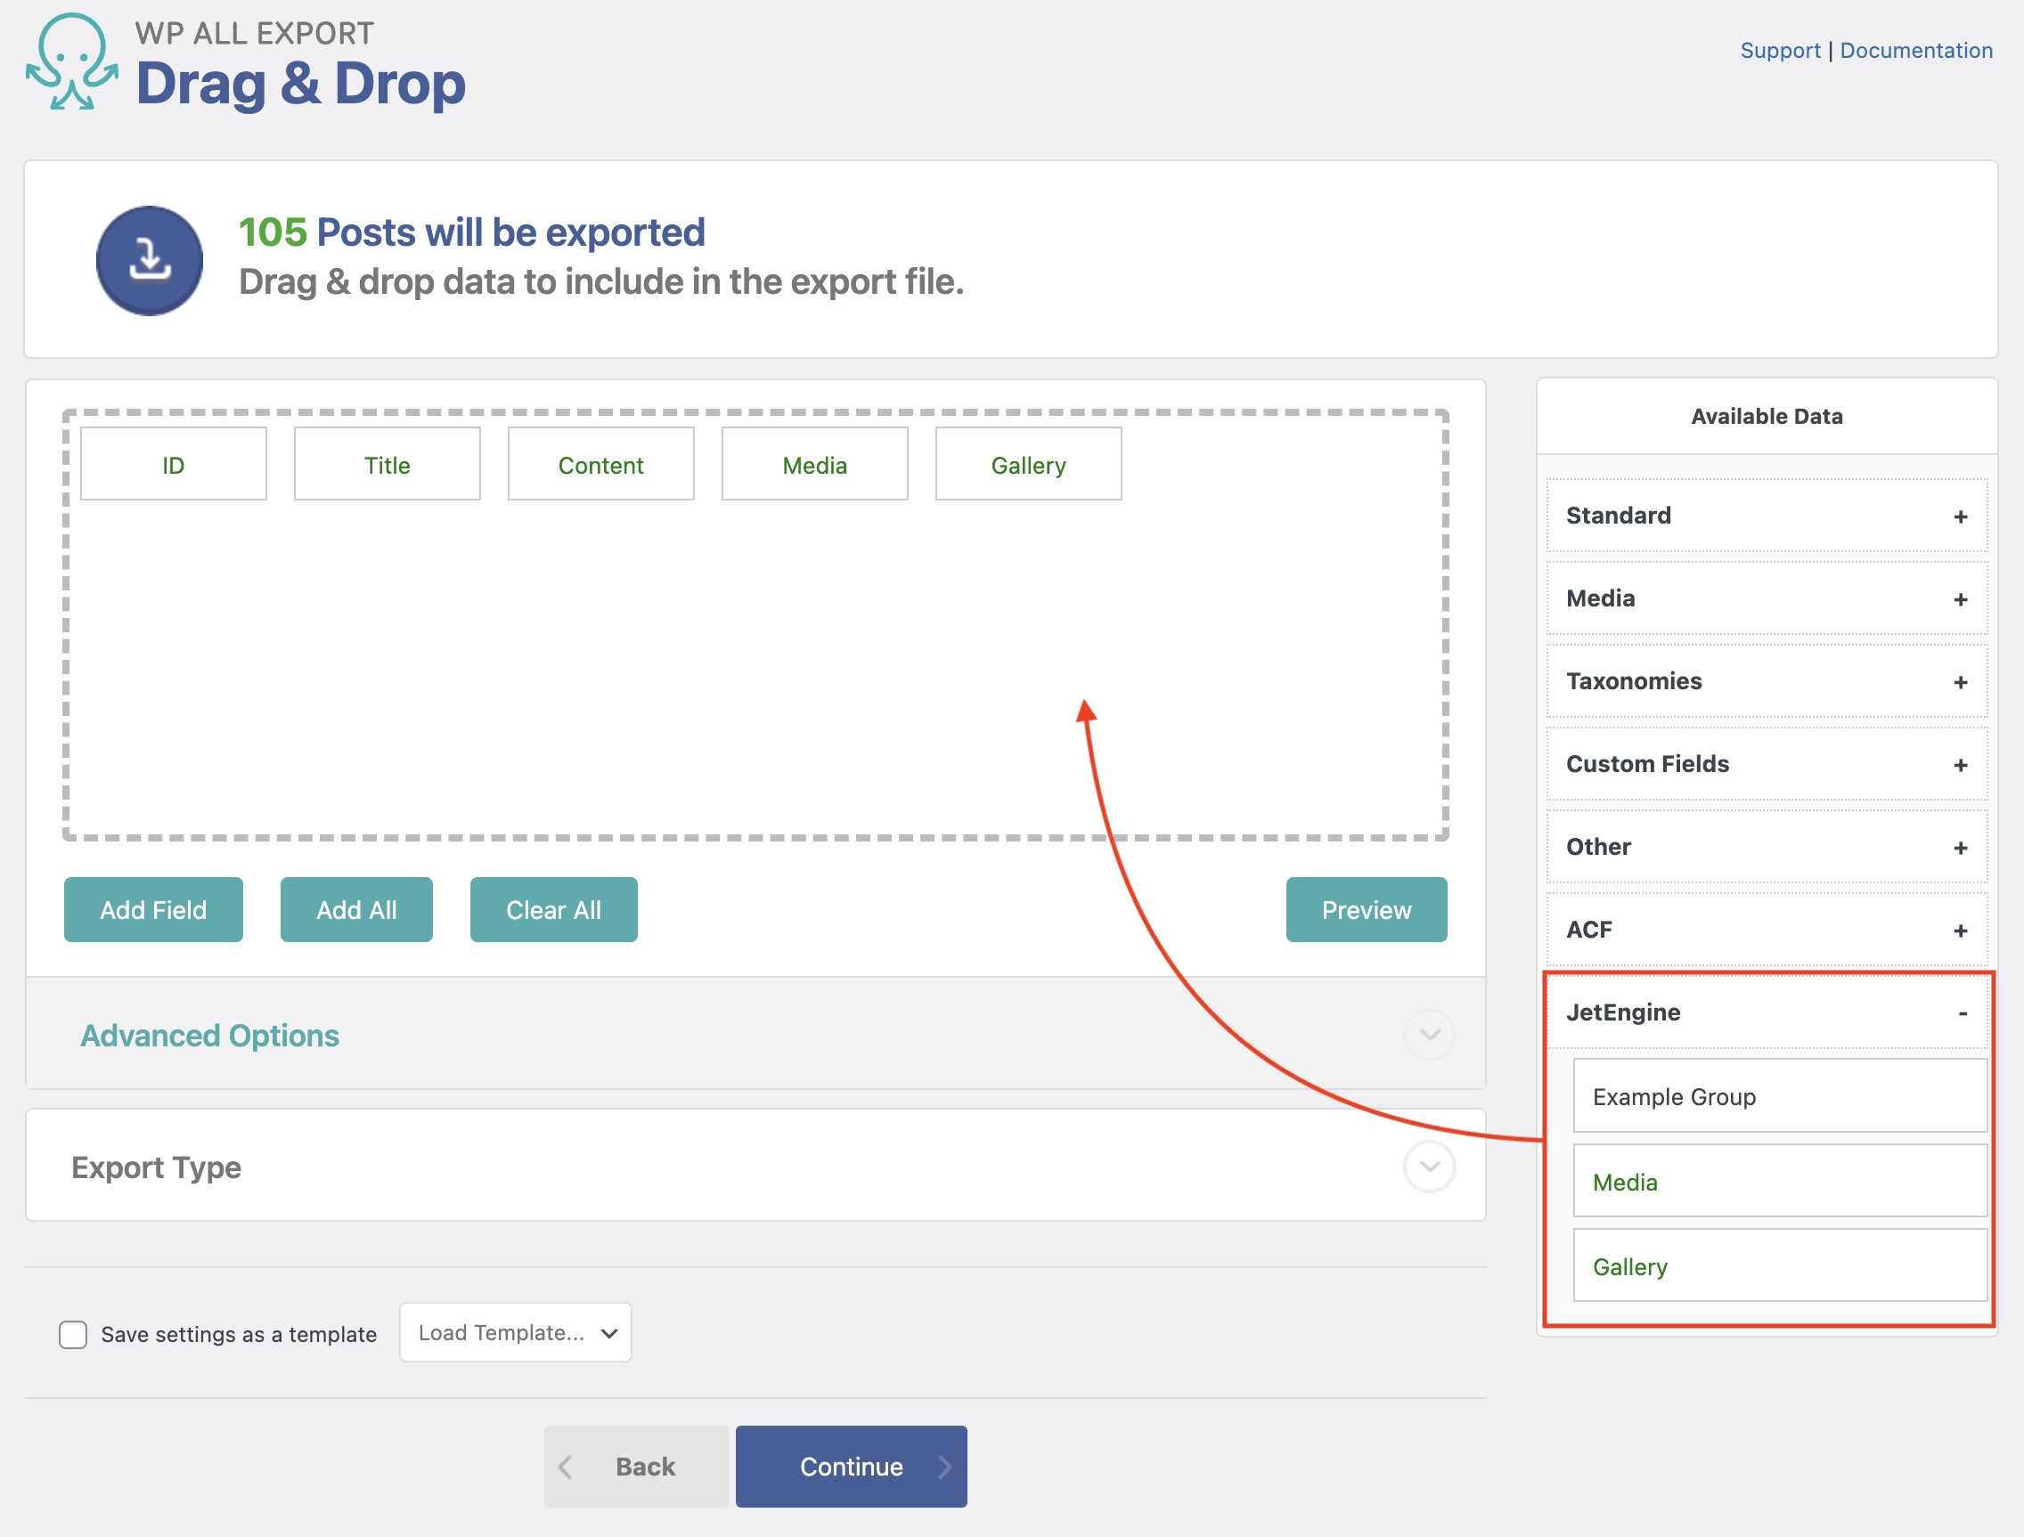Click the Continue forward arrow icon

[x=945, y=1466]
